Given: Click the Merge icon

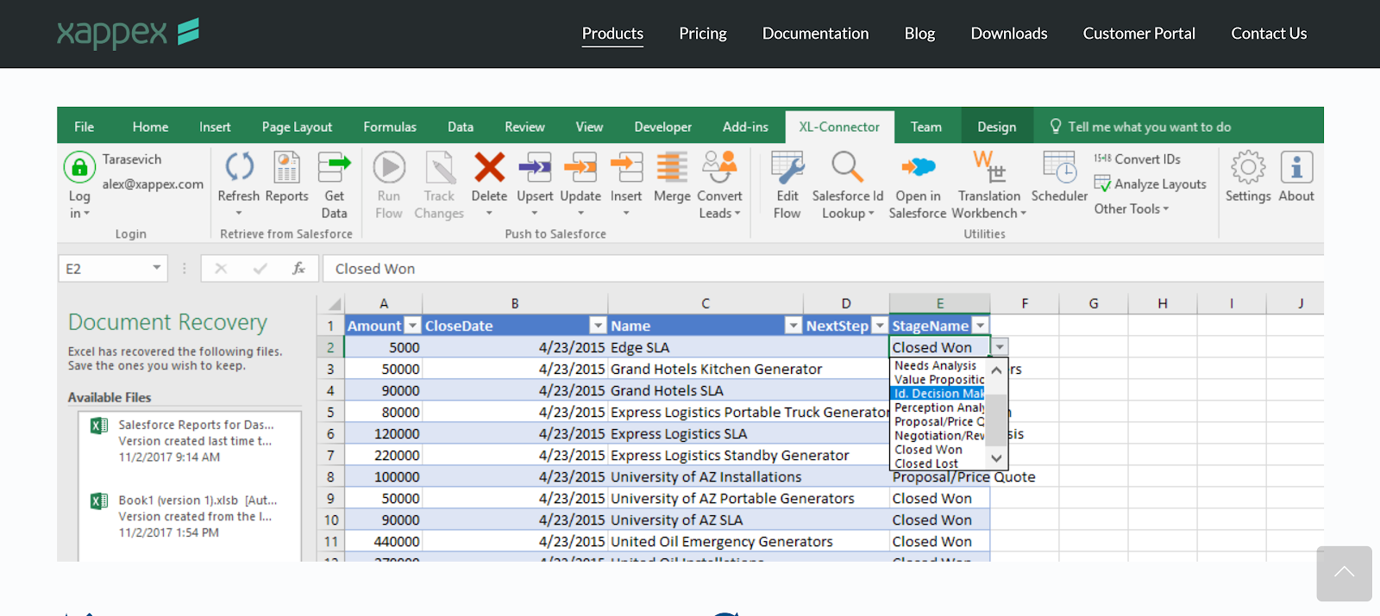Looking at the screenshot, I should 671,168.
